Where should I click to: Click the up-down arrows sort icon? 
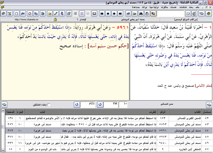(x=62, y=14)
